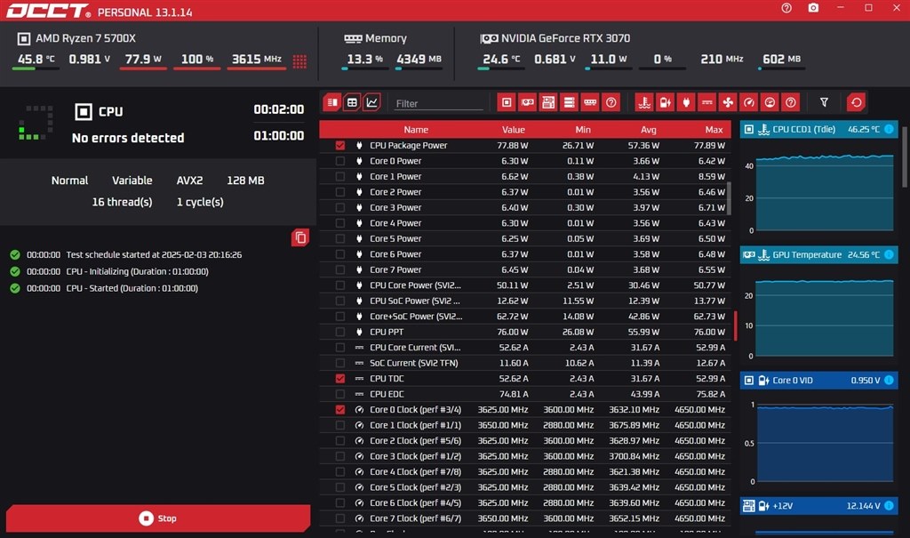Switch to the combined list view layout
Image resolution: width=910 pixels, height=538 pixels.
pos(332,103)
